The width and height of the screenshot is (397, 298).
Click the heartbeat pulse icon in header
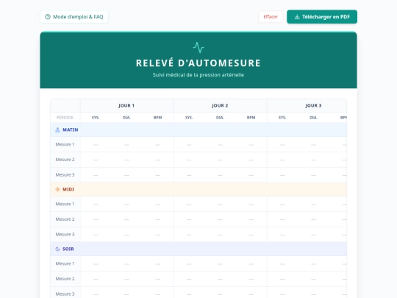pos(198,47)
